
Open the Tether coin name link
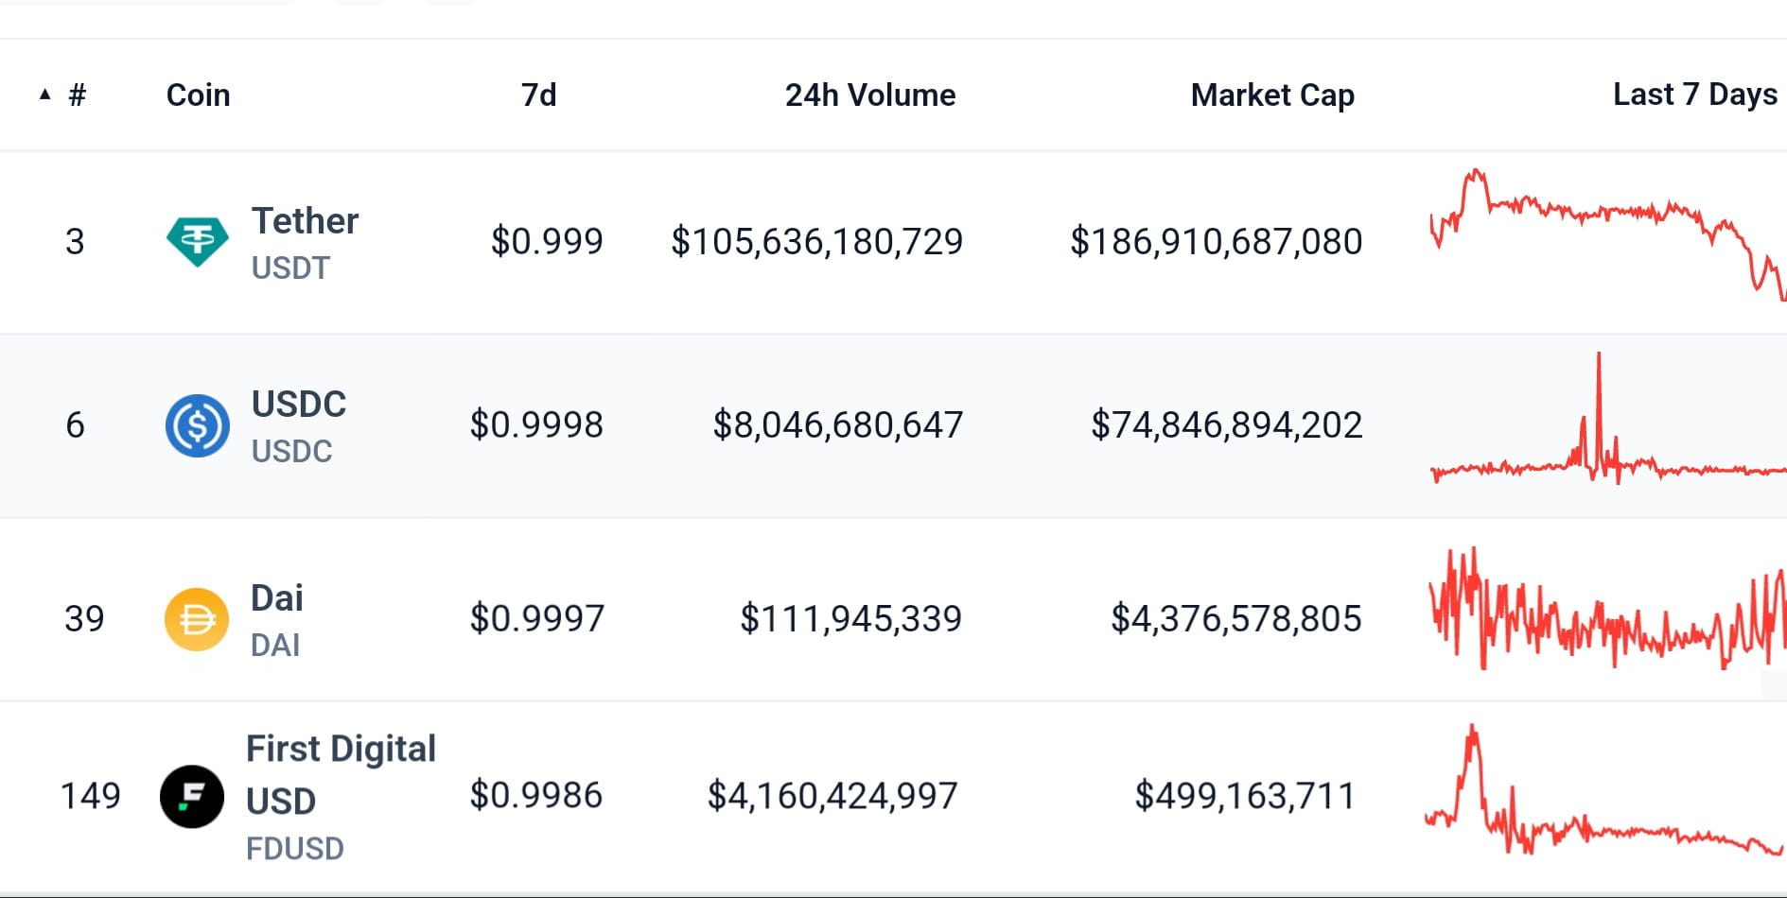point(305,221)
